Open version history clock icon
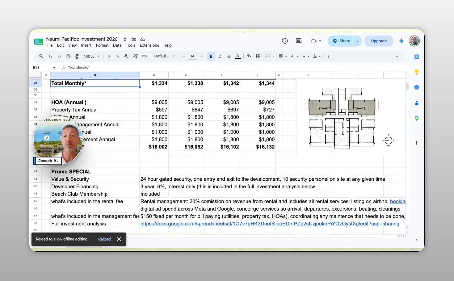 (x=285, y=41)
